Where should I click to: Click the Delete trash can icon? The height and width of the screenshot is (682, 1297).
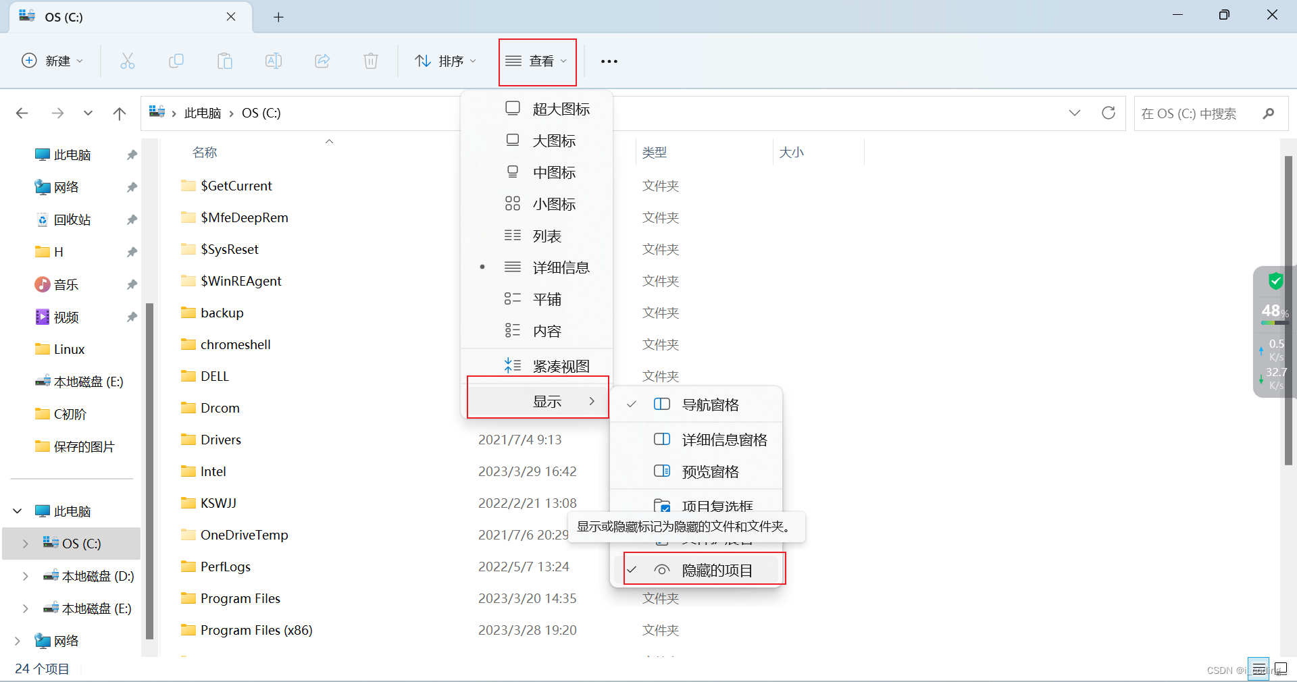371,61
